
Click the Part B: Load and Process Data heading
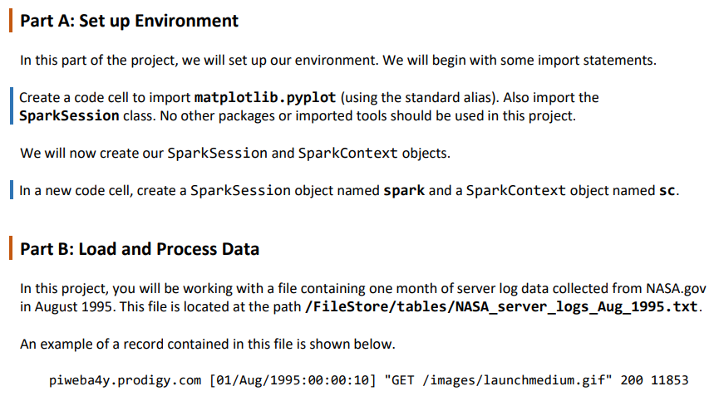140,249
